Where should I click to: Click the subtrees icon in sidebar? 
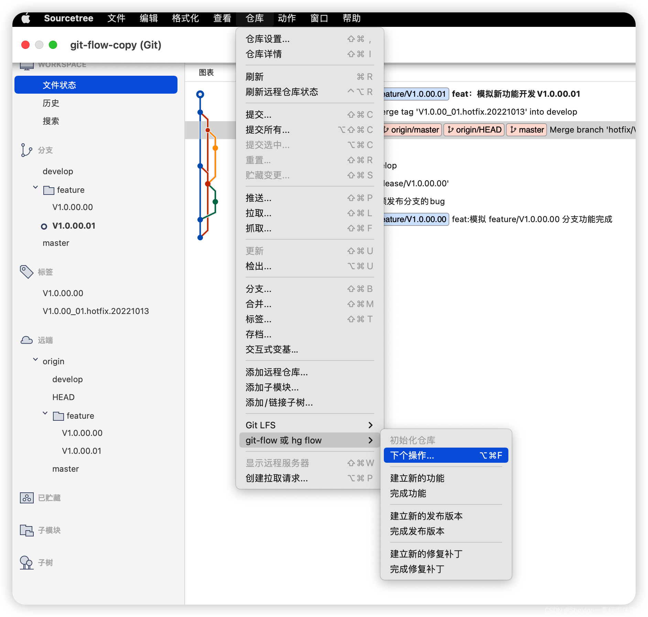pyautogui.click(x=26, y=563)
